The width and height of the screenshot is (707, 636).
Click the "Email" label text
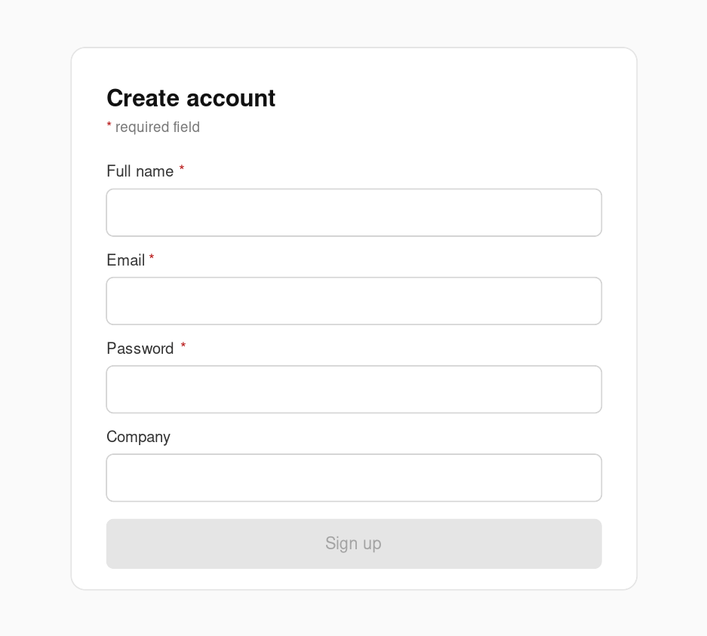pyautogui.click(x=125, y=260)
